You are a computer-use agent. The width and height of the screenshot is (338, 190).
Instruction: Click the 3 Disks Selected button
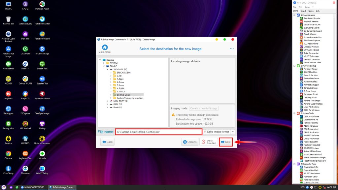point(209,142)
